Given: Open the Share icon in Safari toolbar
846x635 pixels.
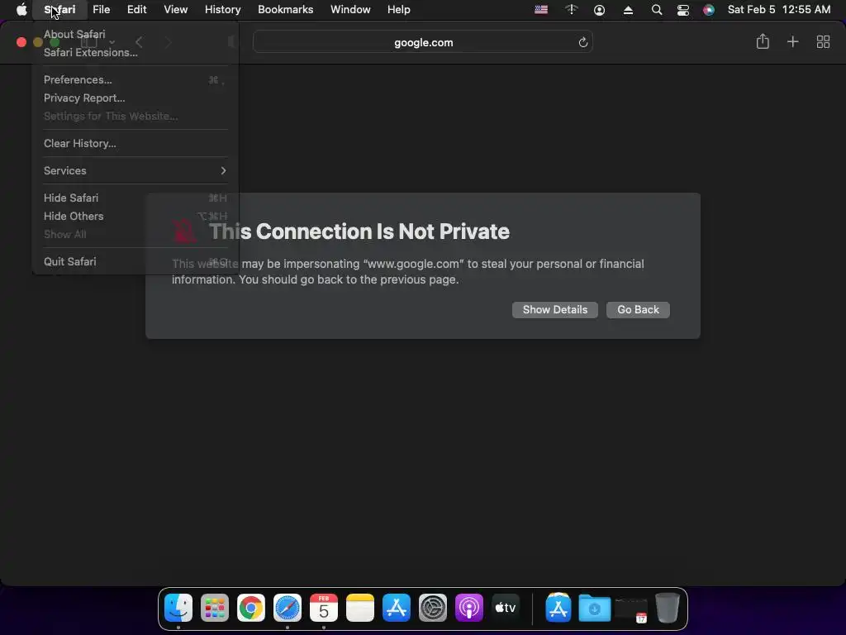Looking at the screenshot, I should click(x=763, y=41).
